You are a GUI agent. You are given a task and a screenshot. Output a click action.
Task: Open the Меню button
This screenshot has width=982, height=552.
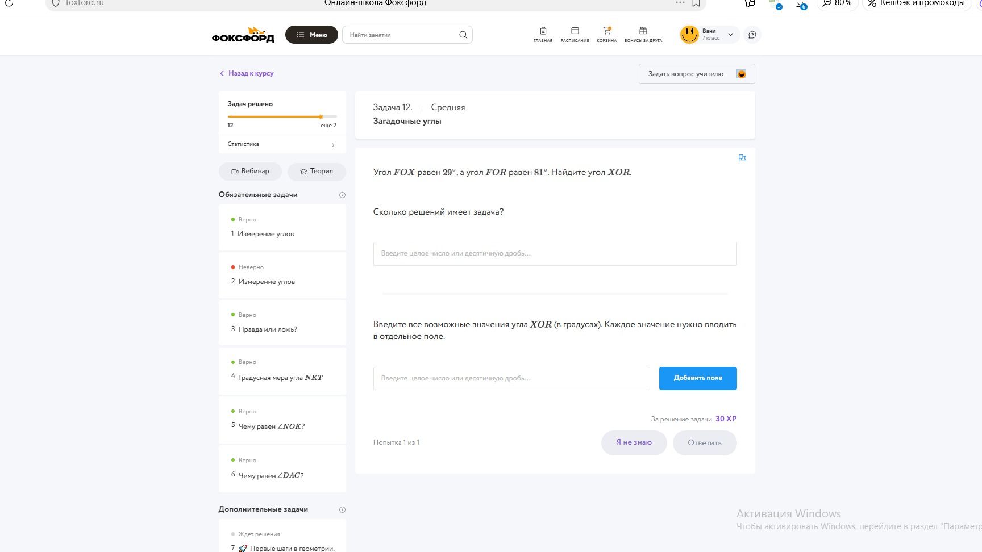click(311, 35)
